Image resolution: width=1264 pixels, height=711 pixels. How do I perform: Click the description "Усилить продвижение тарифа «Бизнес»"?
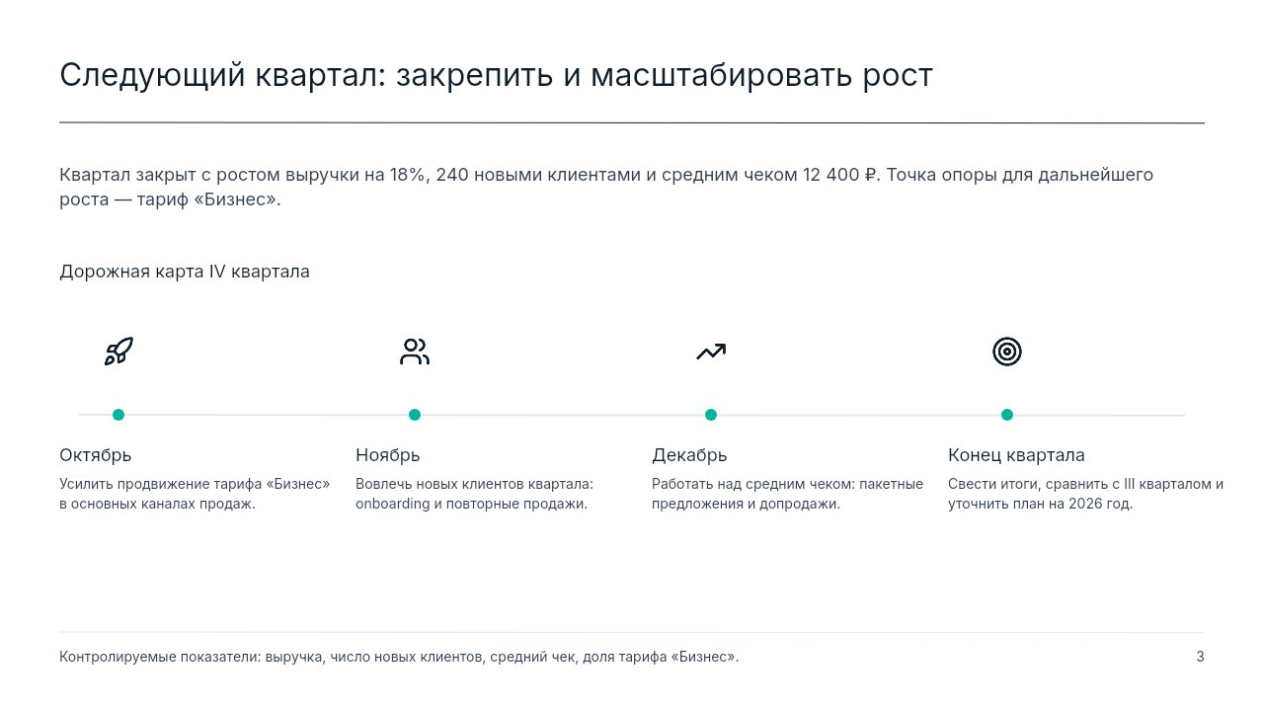point(195,494)
